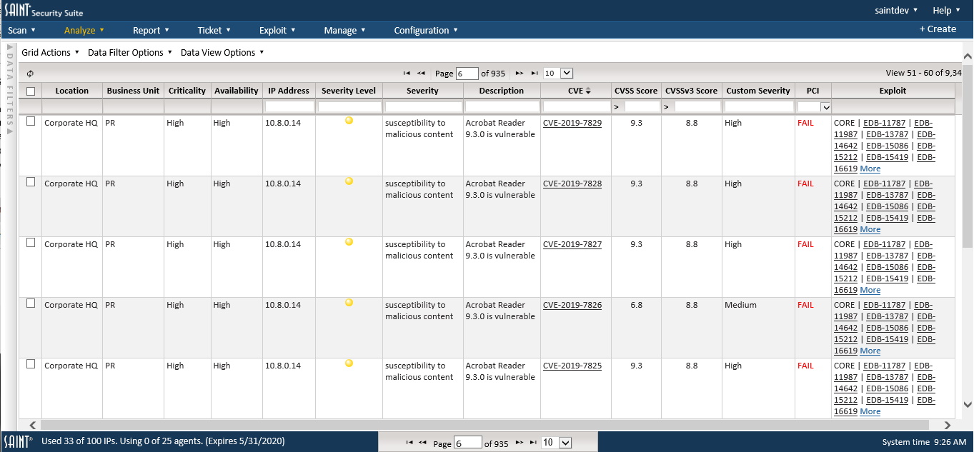Image resolution: width=974 pixels, height=452 pixels.
Task: Open the Ticket menu
Action: 214,30
